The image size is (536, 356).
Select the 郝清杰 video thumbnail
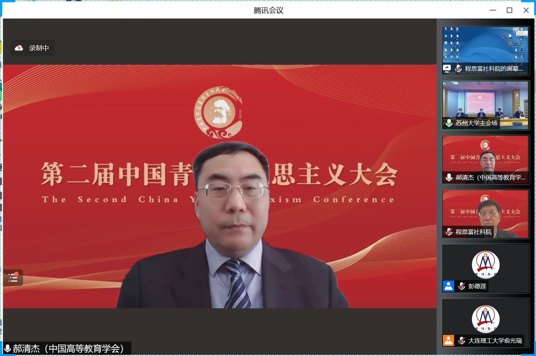(485, 155)
